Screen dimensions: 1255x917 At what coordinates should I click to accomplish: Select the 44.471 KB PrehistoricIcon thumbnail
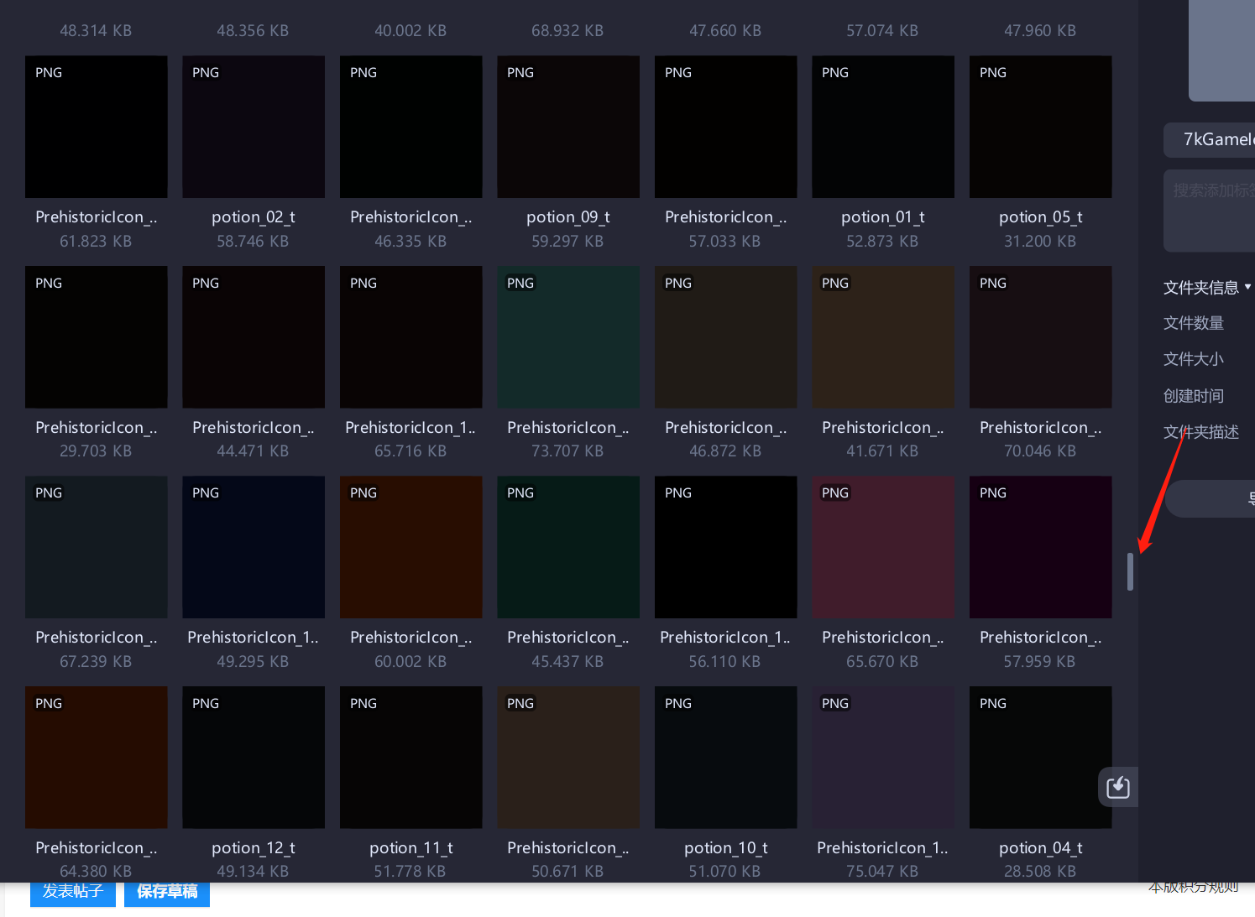point(254,337)
